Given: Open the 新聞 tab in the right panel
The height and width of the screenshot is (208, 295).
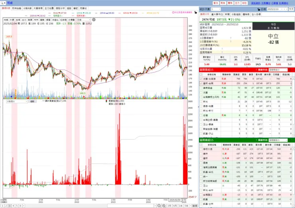Looking at the screenshot, I should coord(227,14).
